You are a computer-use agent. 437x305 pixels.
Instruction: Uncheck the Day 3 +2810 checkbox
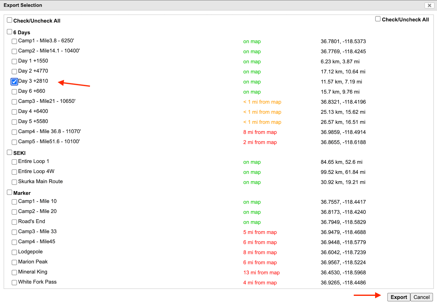click(x=14, y=81)
